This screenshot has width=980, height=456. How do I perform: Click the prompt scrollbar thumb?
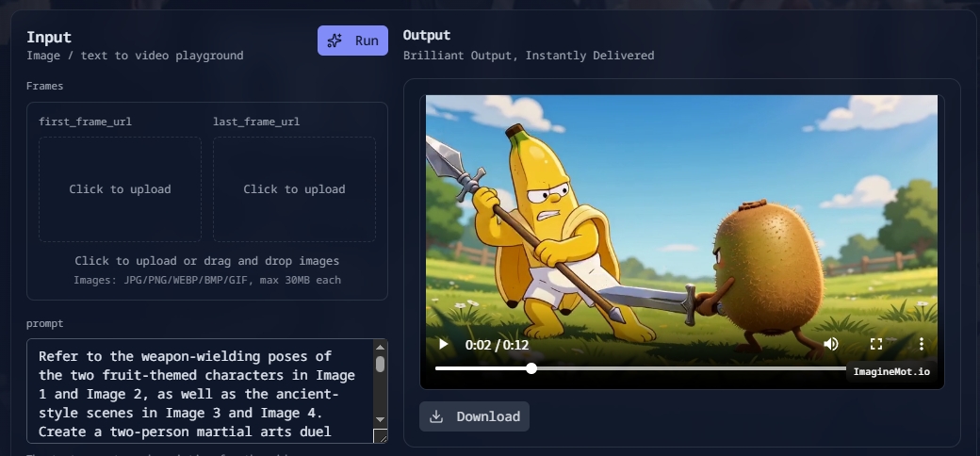[x=380, y=365]
